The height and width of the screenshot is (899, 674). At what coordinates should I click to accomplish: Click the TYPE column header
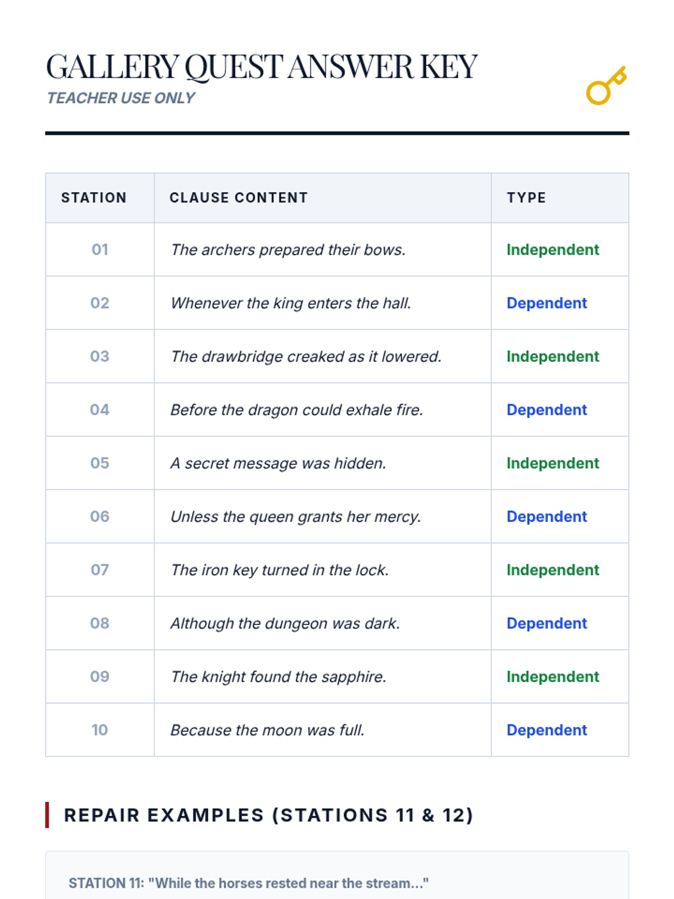coord(526,198)
